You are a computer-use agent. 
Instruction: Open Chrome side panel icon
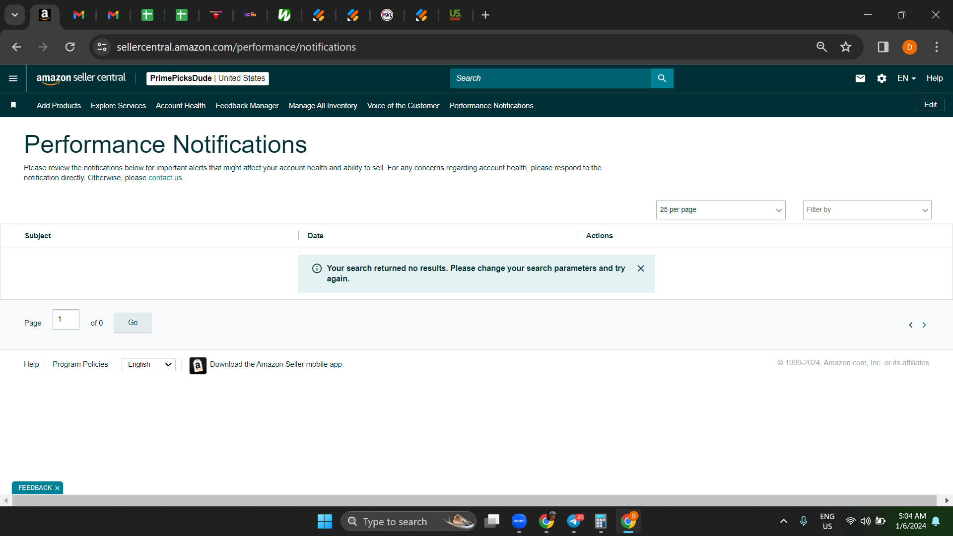(x=883, y=47)
